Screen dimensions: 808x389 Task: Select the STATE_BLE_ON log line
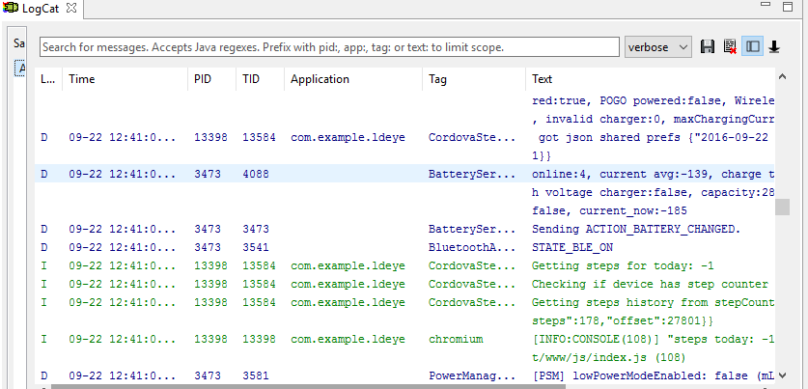(405, 247)
